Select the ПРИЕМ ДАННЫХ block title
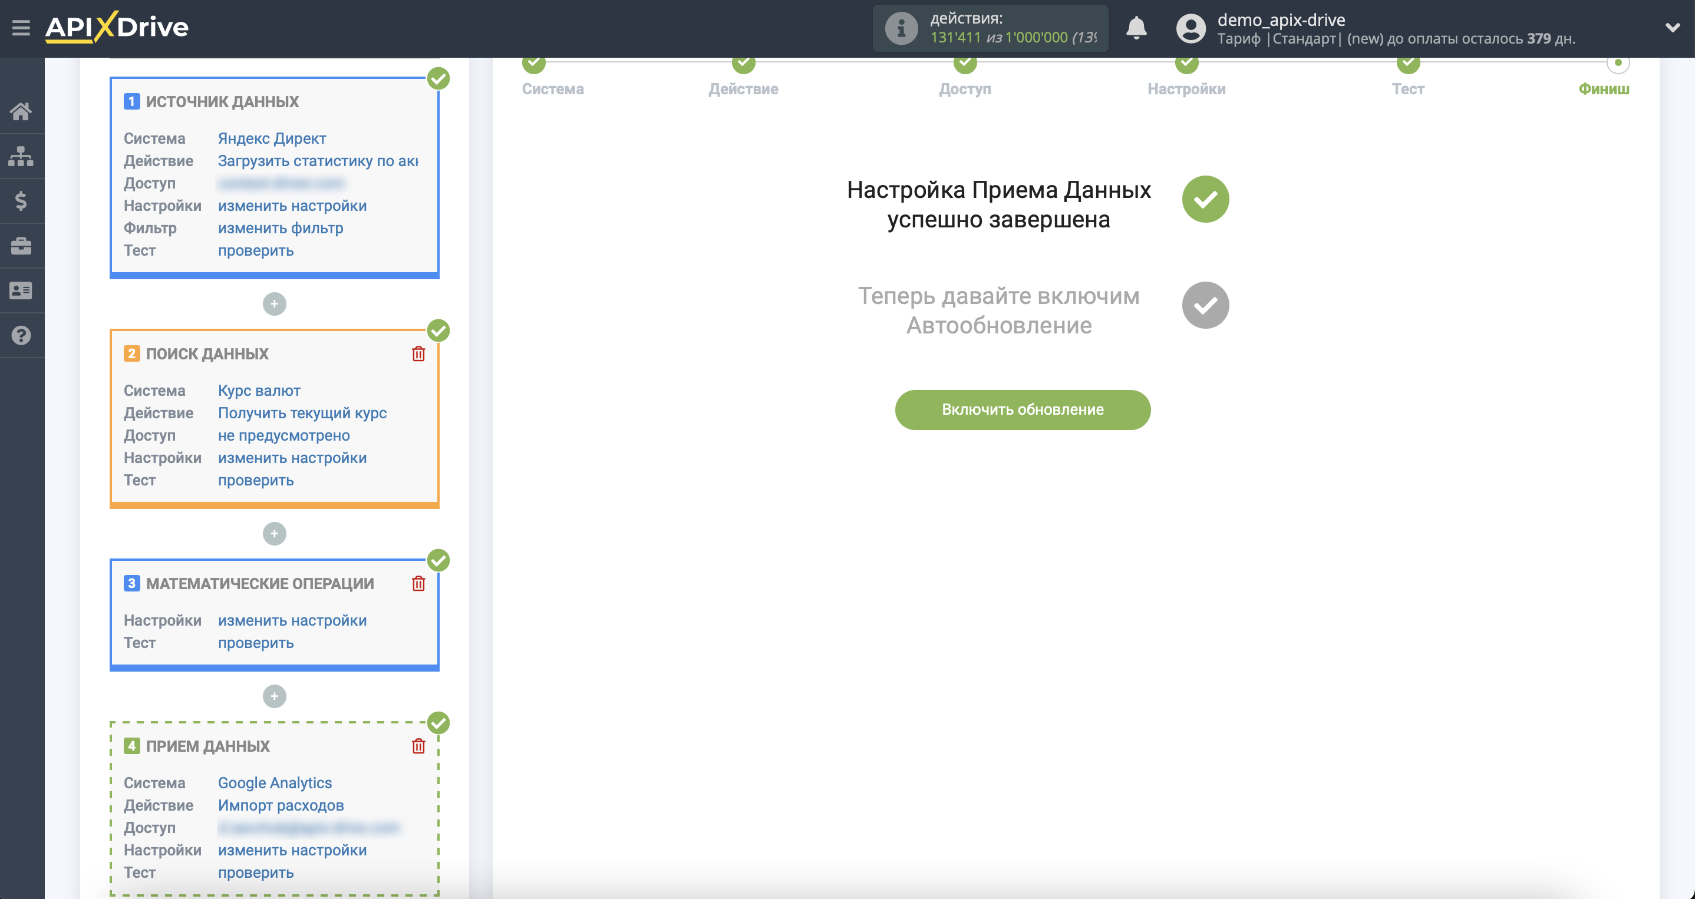1695x899 pixels. point(207,746)
